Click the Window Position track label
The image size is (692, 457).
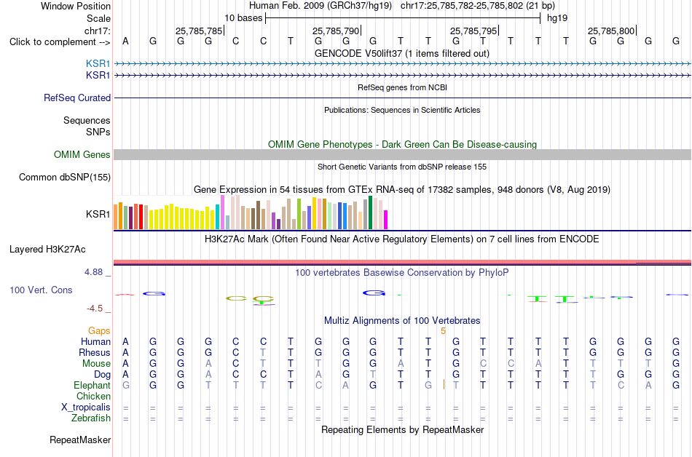[x=76, y=6]
